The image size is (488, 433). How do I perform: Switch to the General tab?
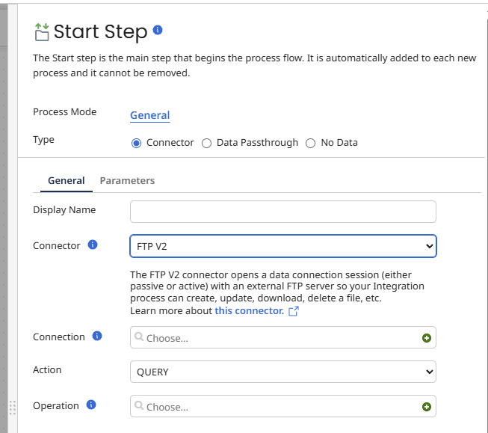click(x=66, y=180)
